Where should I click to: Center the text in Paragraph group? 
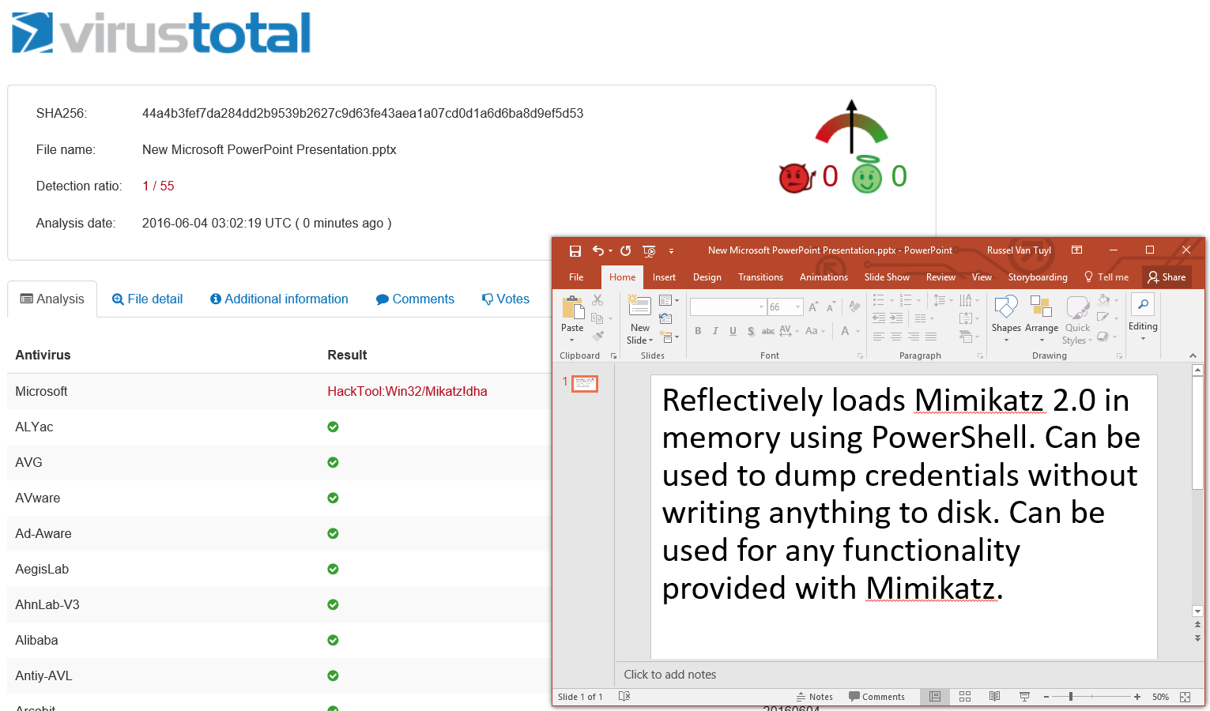896,337
